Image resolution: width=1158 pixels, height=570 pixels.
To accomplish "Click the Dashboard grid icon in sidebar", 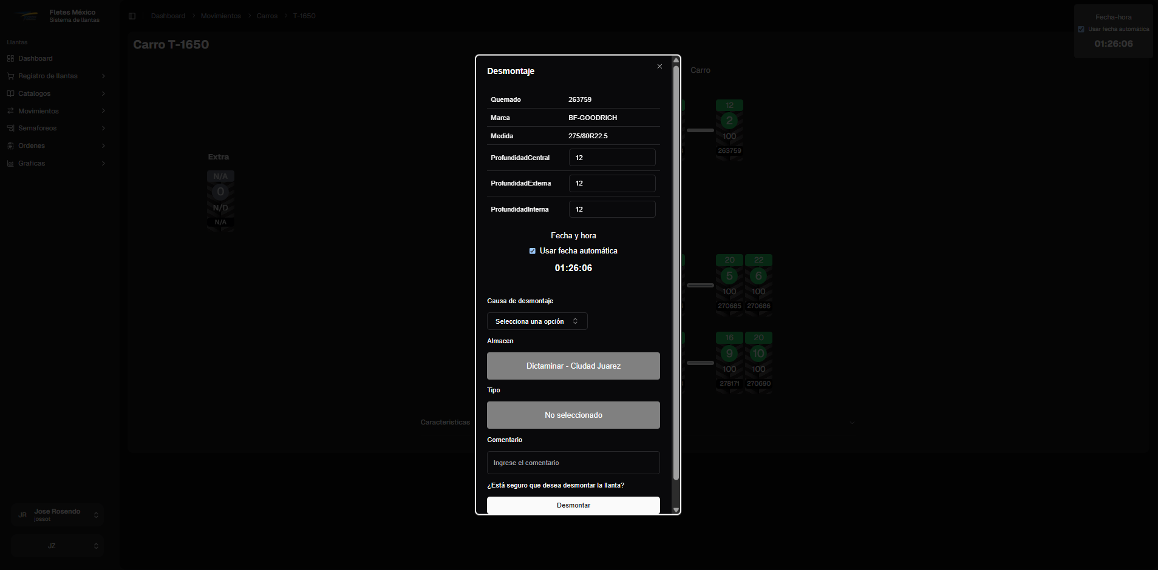I will coord(10,59).
